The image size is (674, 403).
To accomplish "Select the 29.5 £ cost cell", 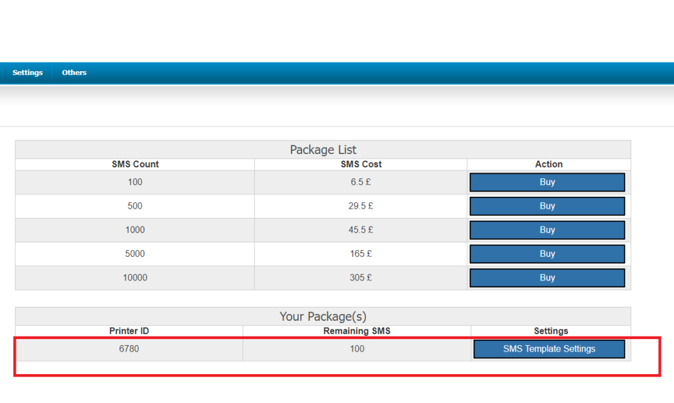I will (x=361, y=206).
